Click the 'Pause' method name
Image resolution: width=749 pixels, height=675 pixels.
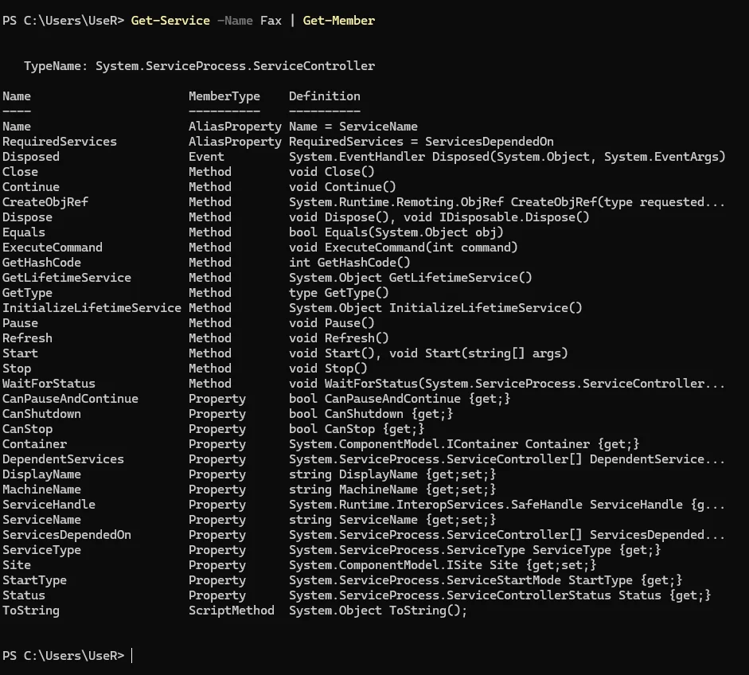[20, 323]
